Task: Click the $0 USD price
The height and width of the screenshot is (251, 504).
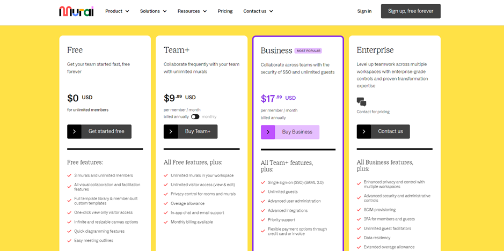Action: point(80,98)
